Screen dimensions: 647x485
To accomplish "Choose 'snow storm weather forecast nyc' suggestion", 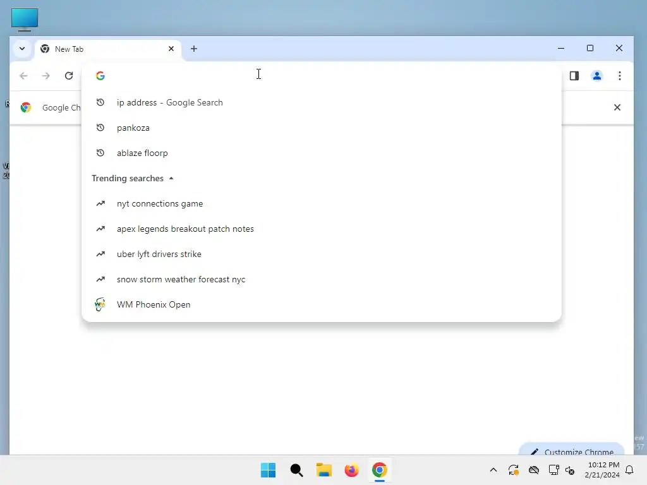I will click(x=322, y=279).
